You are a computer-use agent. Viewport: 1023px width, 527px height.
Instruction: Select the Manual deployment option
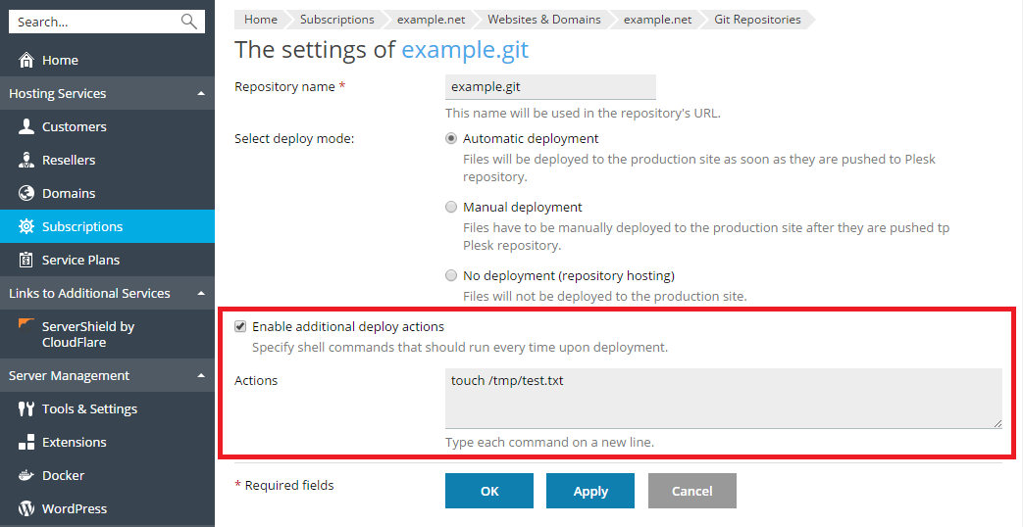point(451,208)
